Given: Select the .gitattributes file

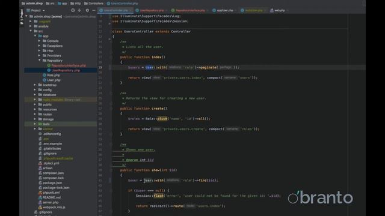Looking at the screenshot, I should pos(52,149).
